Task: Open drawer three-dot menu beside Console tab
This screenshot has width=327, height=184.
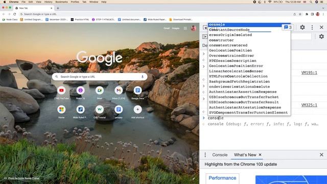Action: [205, 155]
